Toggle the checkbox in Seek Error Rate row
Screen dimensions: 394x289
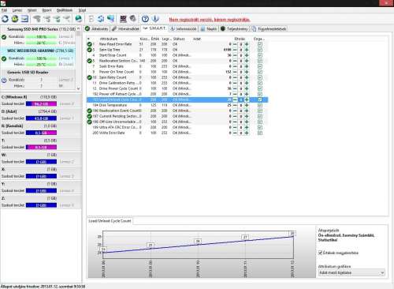pyautogui.click(x=260, y=66)
